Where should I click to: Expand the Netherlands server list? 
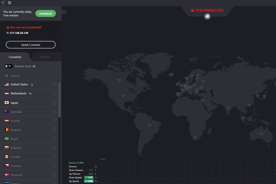[54, 93]
